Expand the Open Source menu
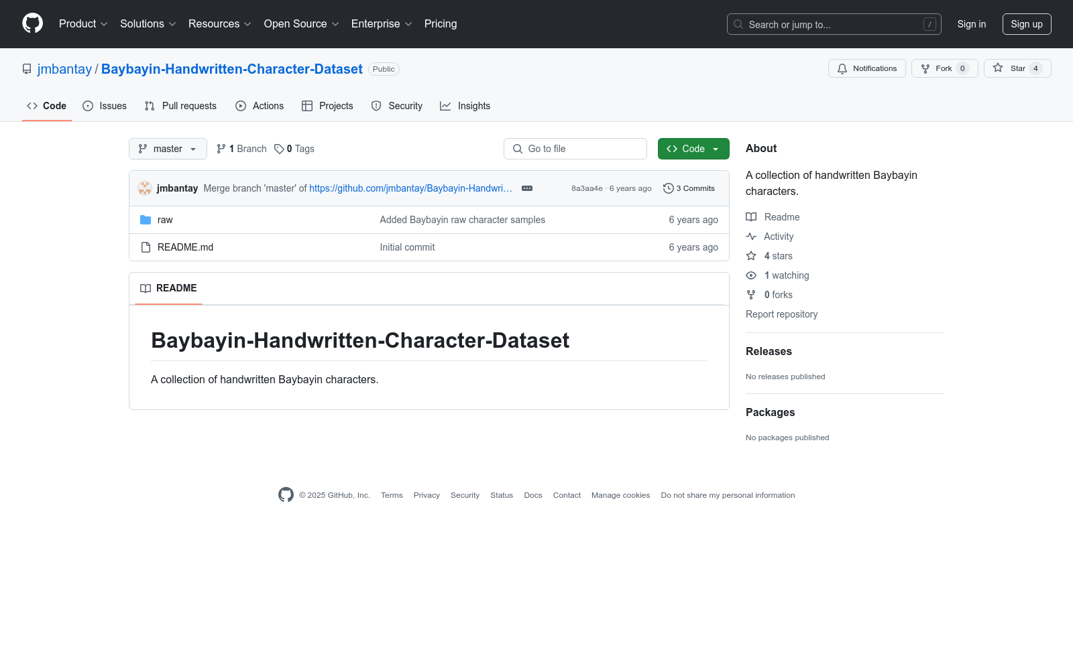 tap(302, 24)
